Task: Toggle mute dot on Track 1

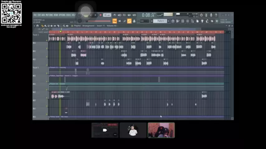Action: [47, 40]
